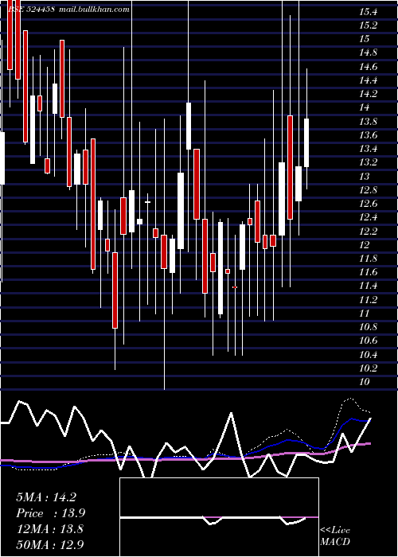398x557 pixels.
Task: Click the 13 price axis label
Action: click(364, 177)
